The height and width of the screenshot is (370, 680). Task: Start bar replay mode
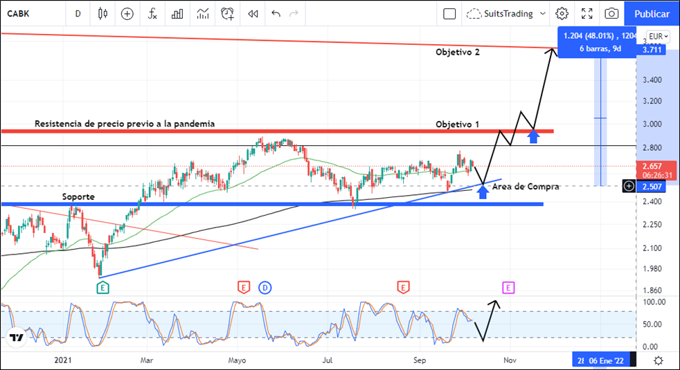[253, 13]
